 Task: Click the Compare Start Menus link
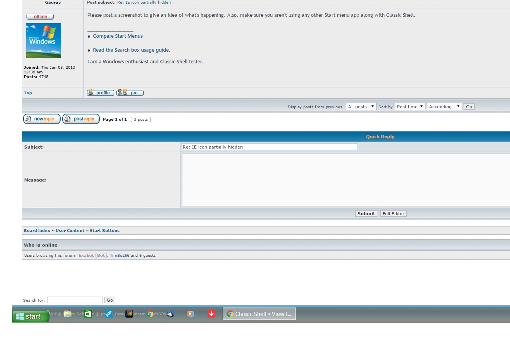(x=118, y=36)
